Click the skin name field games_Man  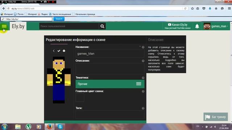tap(110, 54)
